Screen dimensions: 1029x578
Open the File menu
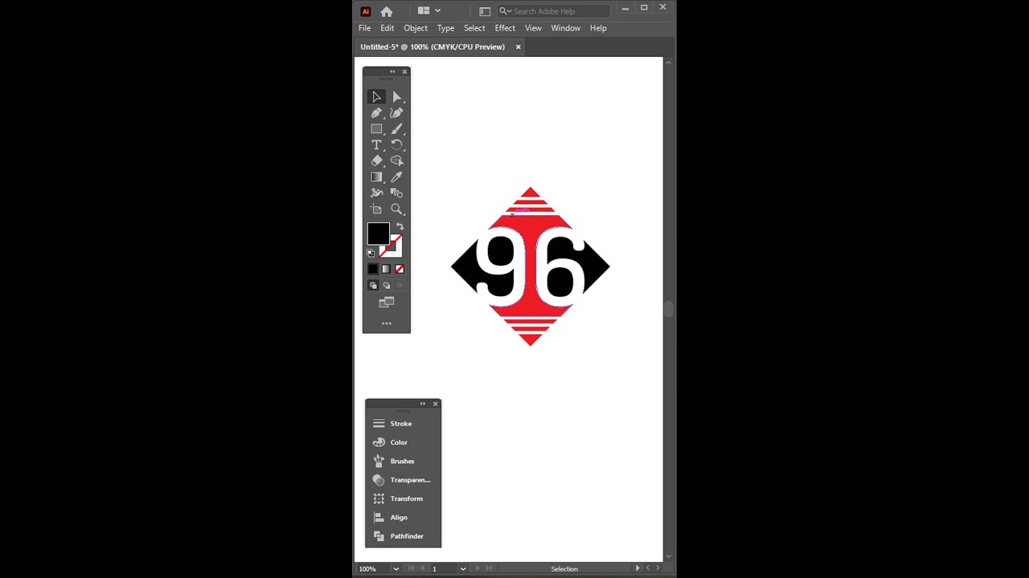(x=365, y=28)
